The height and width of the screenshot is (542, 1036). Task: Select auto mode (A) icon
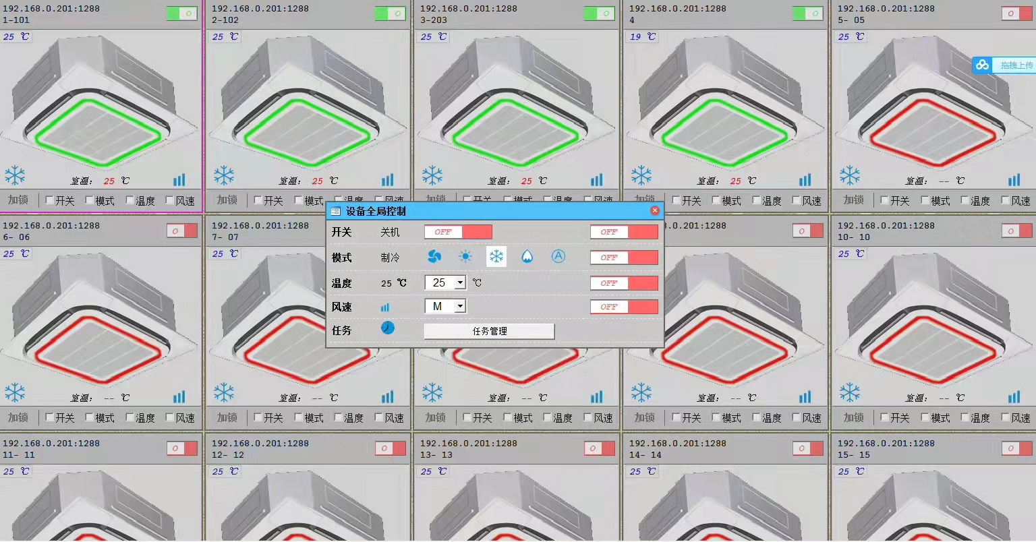(x=558, y=256)
